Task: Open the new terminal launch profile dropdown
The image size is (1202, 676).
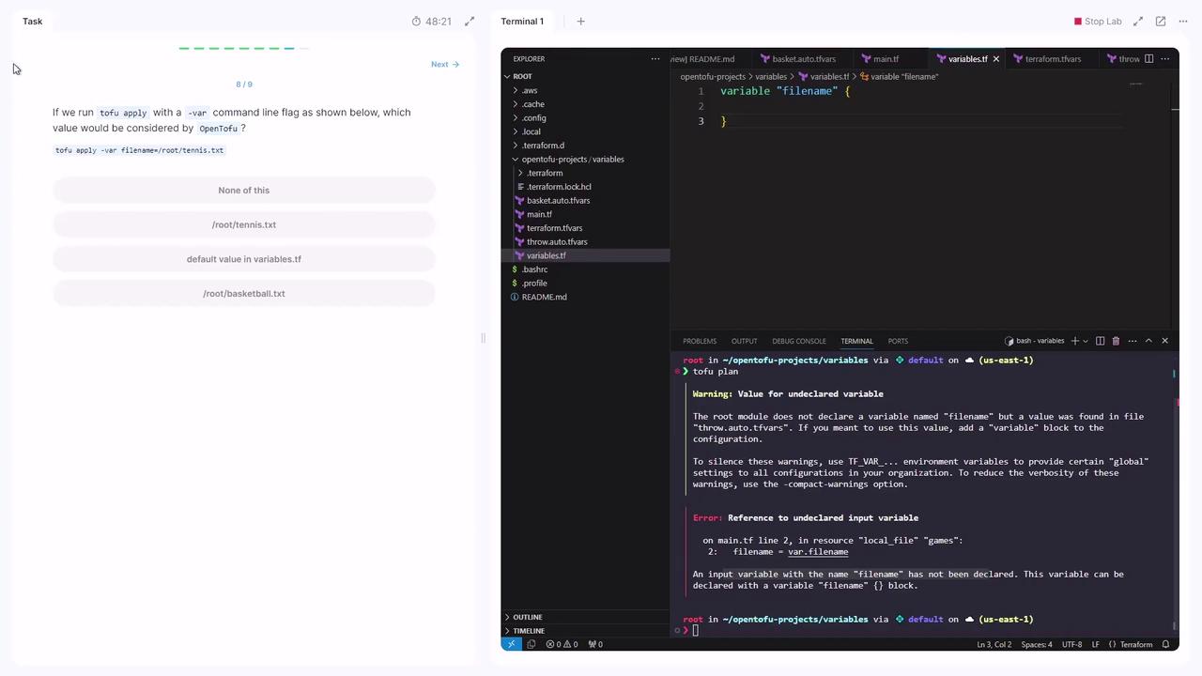Action: [x=1086, y=341]
